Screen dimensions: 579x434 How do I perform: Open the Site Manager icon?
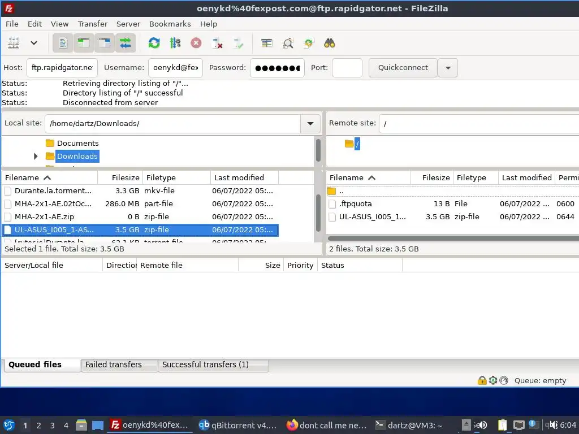[14, 43]
